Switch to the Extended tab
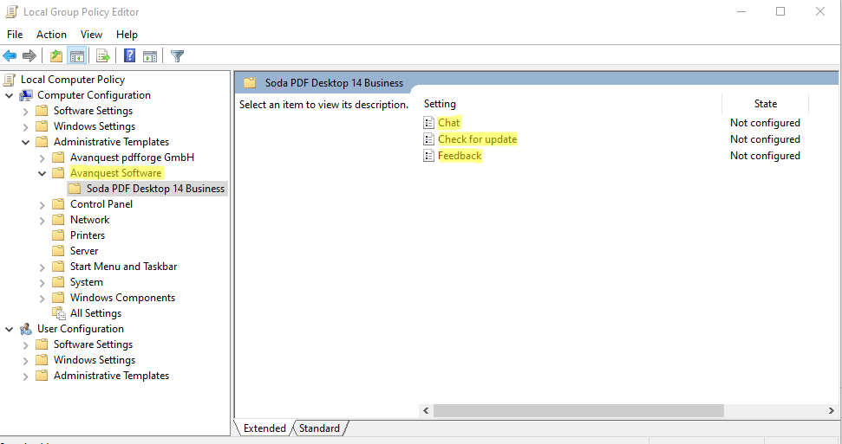The height and width of the screenshot is (444, 842). 264,428
